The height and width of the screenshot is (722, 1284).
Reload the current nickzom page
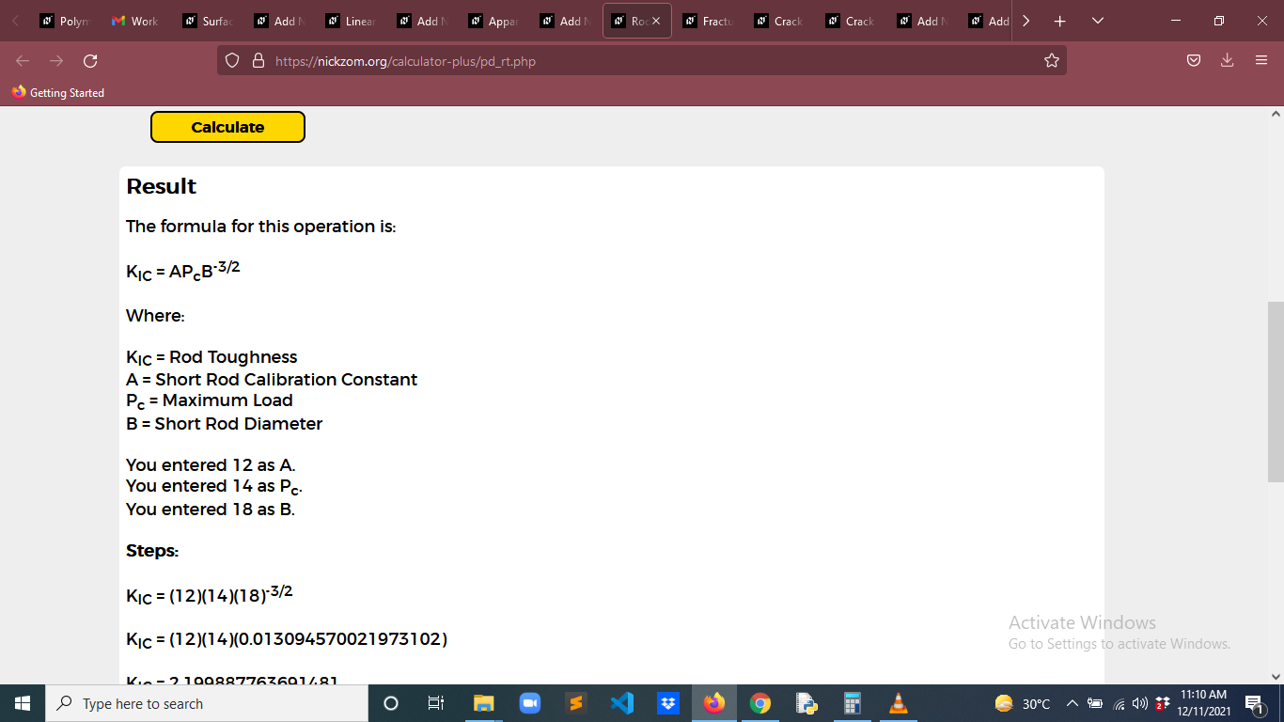tap(90, 61)
